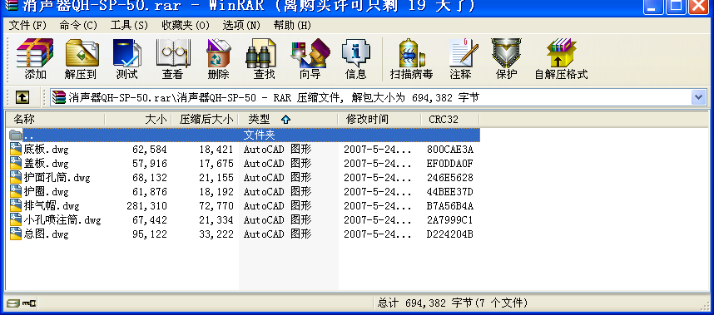The height and width of the screenshot is (315, 714).
Task: Go up one folder level arrow
Action: coord(22,96)
